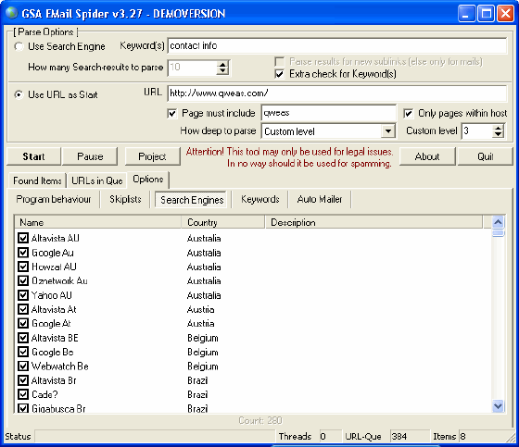Open Skiplists sub-tab
Image resolution: width=519 pixels, height=447 pixels.
point(125,199)
